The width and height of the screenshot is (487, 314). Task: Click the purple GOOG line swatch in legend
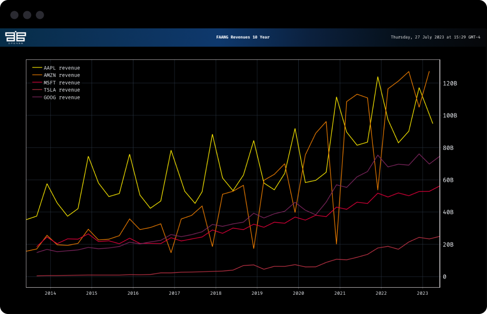coord(37,97)
